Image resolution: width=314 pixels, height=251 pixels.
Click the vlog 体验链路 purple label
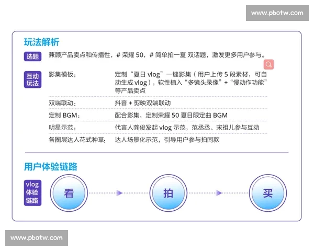(x=32, y=193)
